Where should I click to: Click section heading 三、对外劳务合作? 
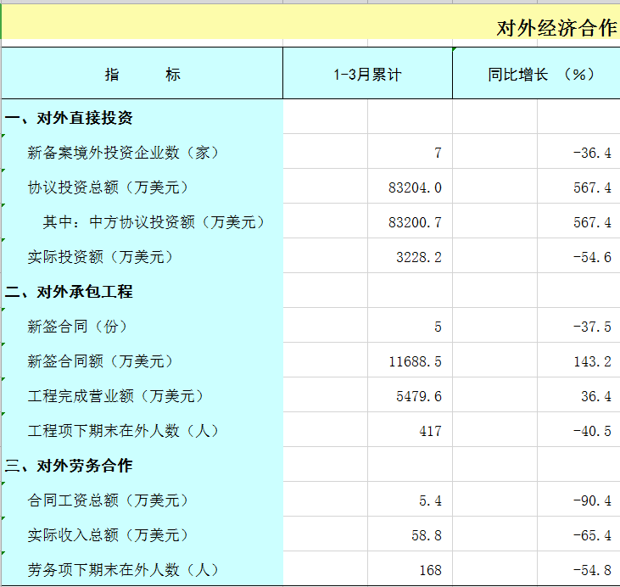pyautogui.click(x=70, y=466)
